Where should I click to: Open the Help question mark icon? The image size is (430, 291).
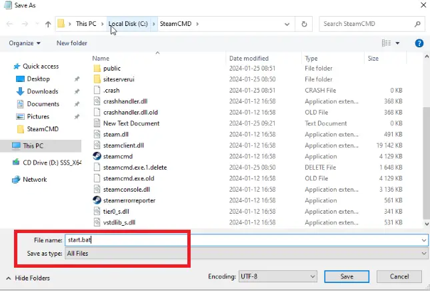[419, 43]
